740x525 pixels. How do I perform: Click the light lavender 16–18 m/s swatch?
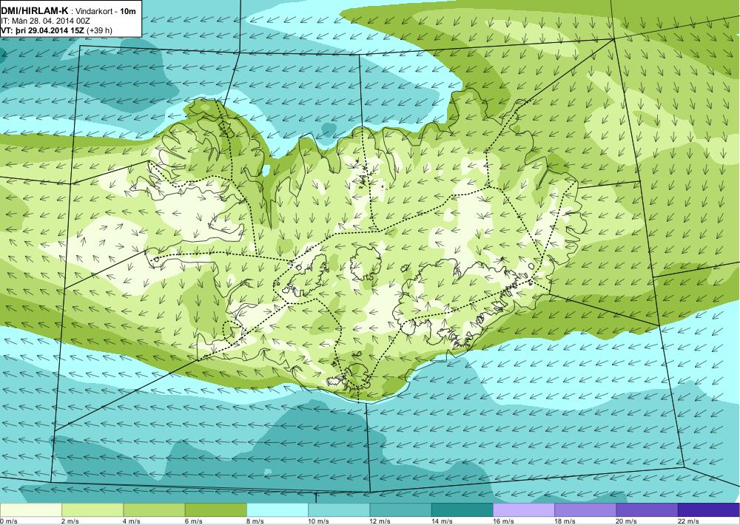tap(524, 510)
